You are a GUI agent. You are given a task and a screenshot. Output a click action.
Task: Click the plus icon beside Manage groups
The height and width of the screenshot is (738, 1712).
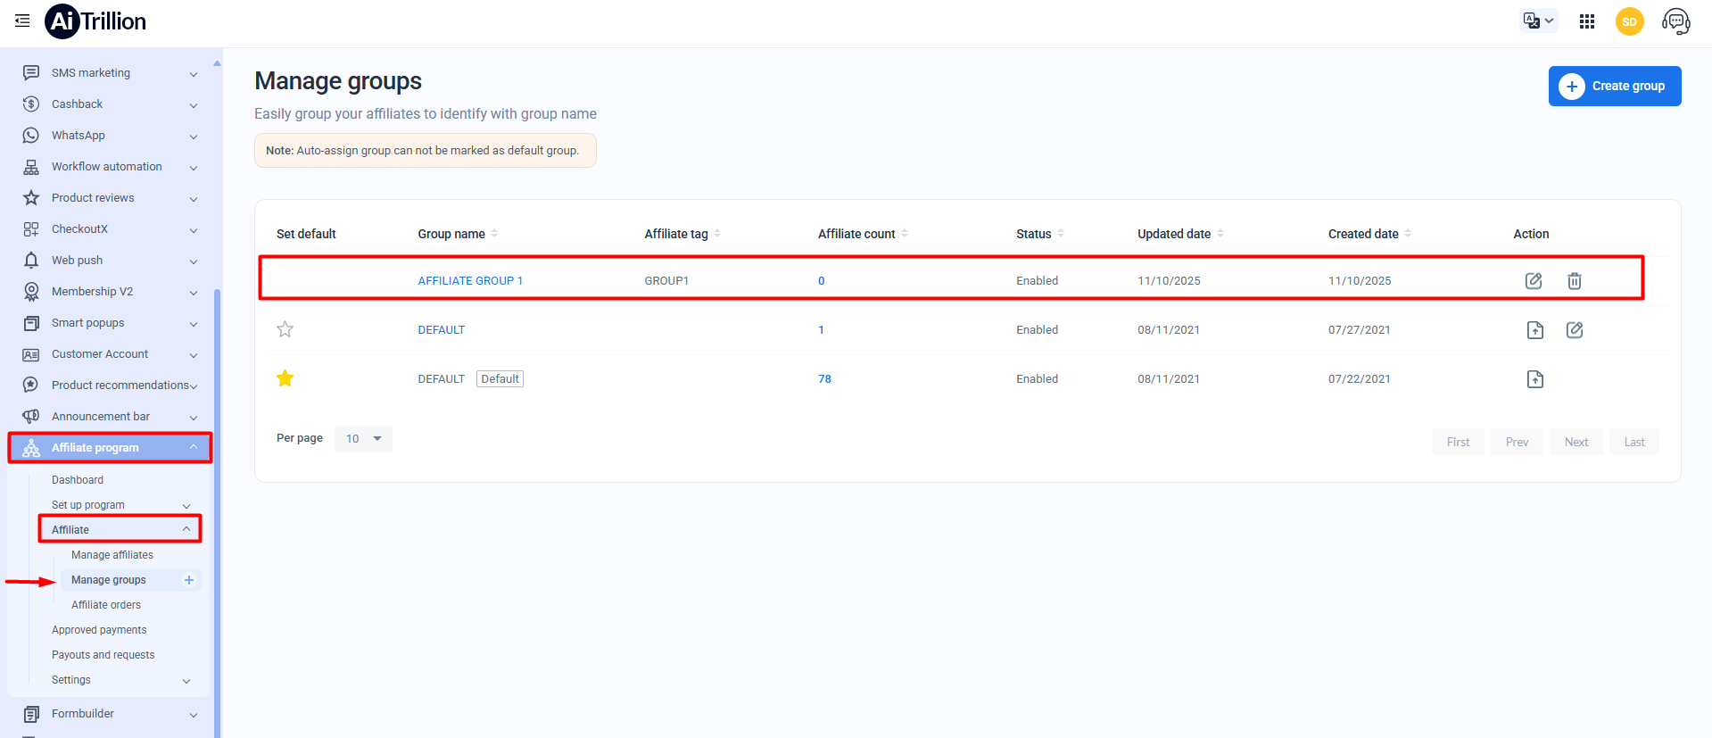(x=189, y=580)
